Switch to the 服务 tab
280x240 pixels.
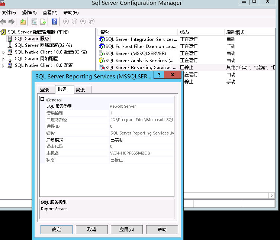pos(64,89)
